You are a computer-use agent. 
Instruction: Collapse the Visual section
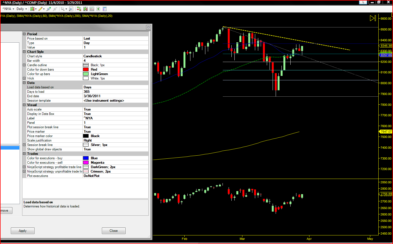24,105
